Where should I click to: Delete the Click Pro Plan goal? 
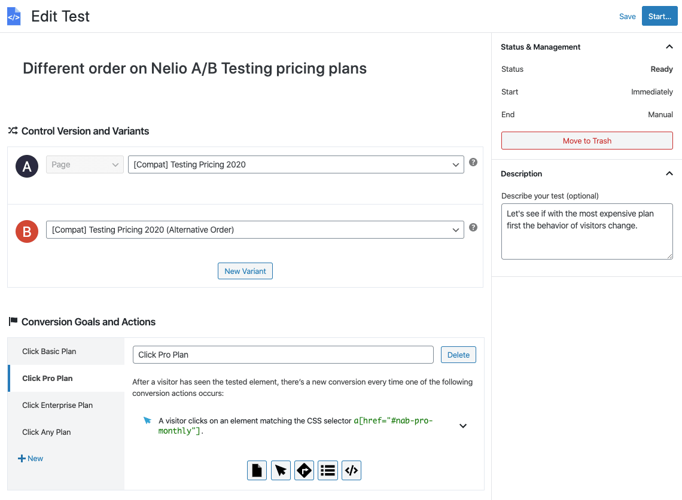458,354
